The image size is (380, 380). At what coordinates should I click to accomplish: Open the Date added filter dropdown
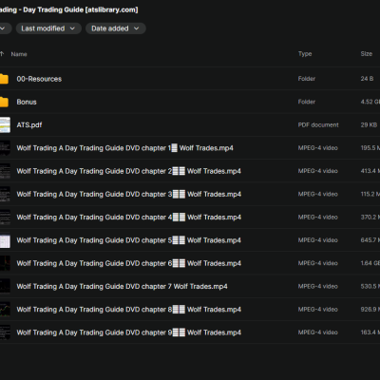coord(116,28)
